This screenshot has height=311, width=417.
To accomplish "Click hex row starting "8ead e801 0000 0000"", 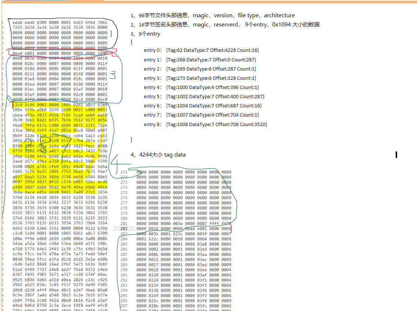I will (x=60, y=53).
